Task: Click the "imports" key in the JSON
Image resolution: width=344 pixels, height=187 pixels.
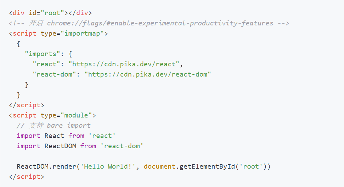Action: click(x=43, y=54)
